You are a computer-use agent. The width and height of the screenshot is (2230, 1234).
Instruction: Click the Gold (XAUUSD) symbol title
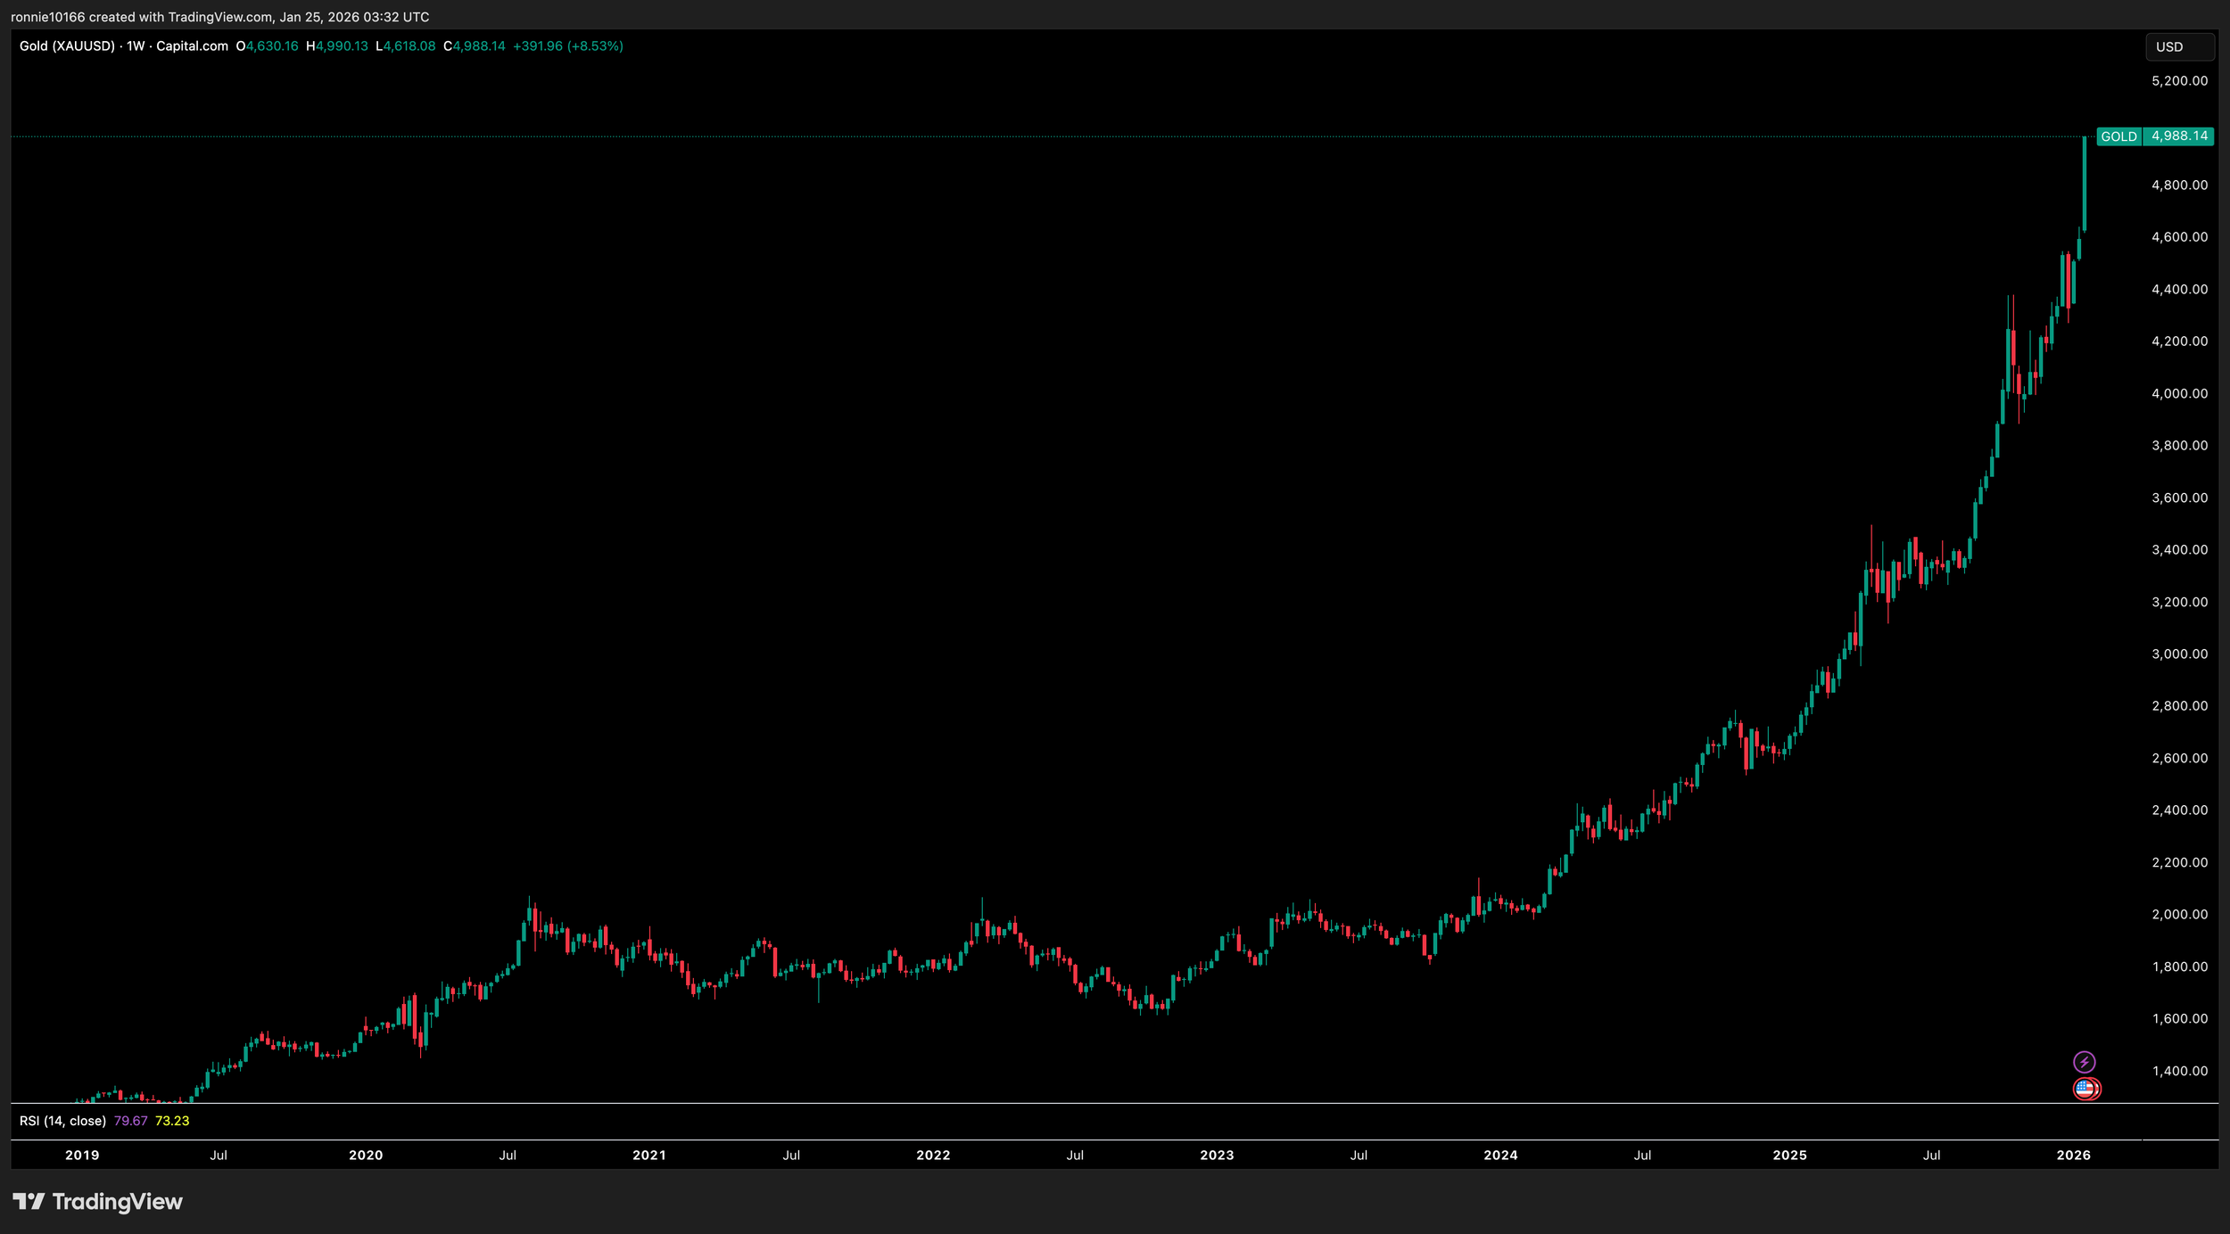click(x=67, y=46)
